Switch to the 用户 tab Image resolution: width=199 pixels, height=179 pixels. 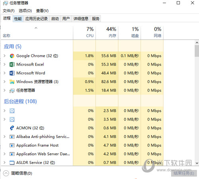[66, 19]
